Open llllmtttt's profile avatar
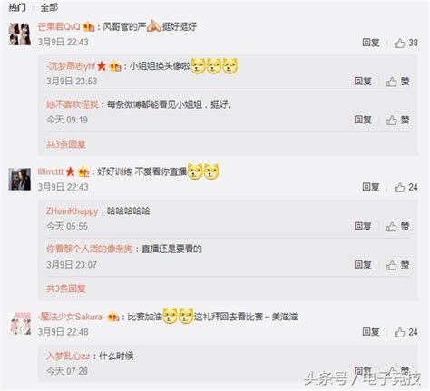The width and height of the screenshot is (430, 391). tap(20, 179)
